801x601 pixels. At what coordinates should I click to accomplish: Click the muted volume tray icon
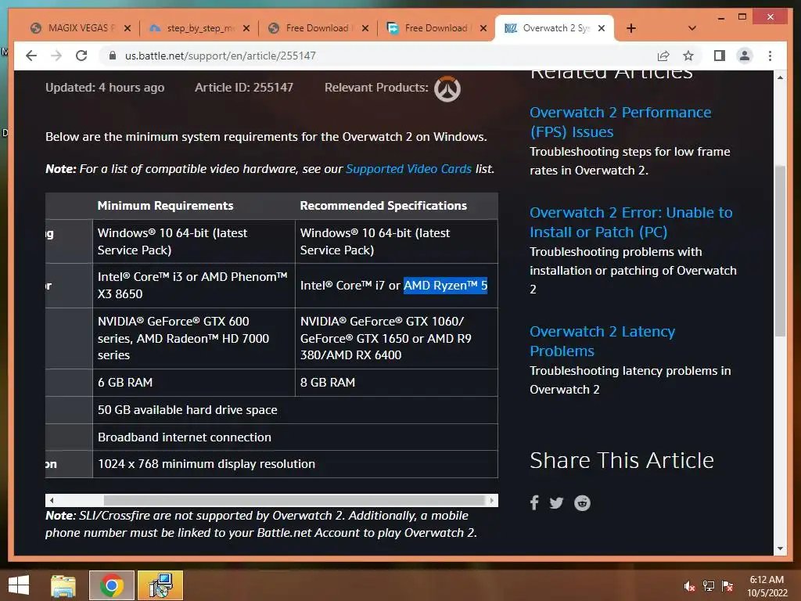pos(690,586)
